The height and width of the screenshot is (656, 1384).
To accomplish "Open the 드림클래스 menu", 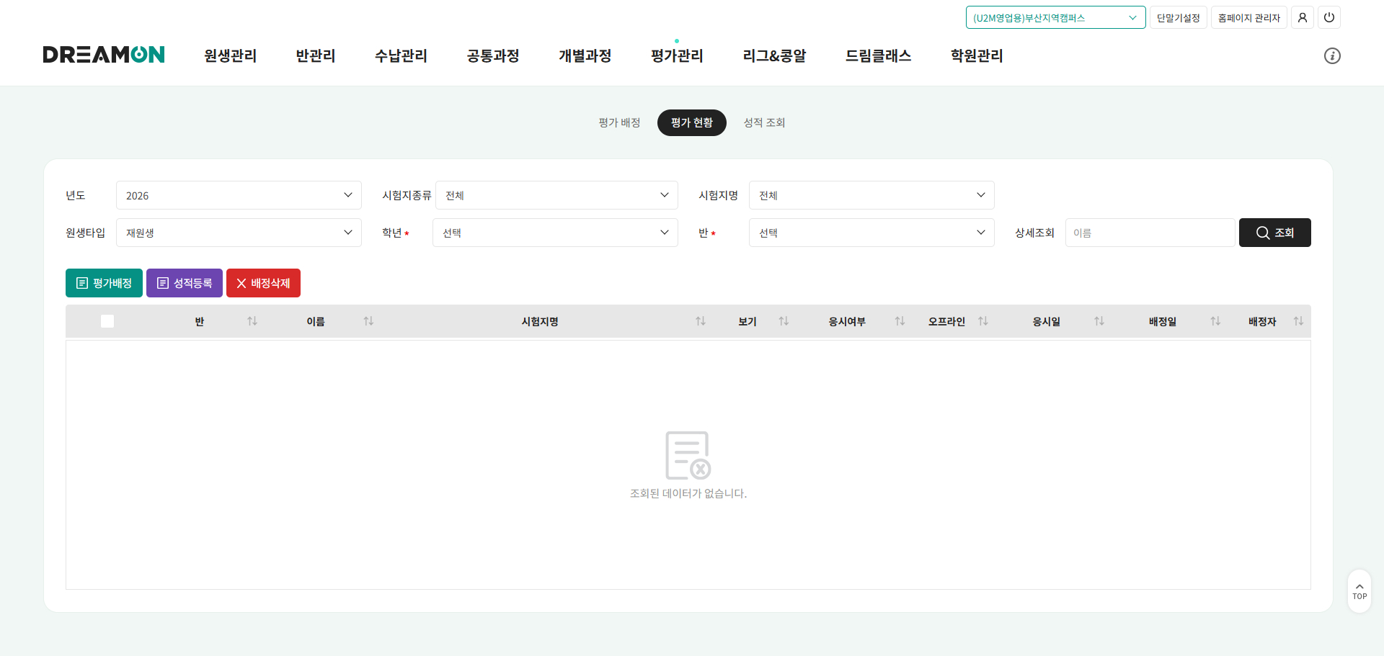I will [878, 55].
